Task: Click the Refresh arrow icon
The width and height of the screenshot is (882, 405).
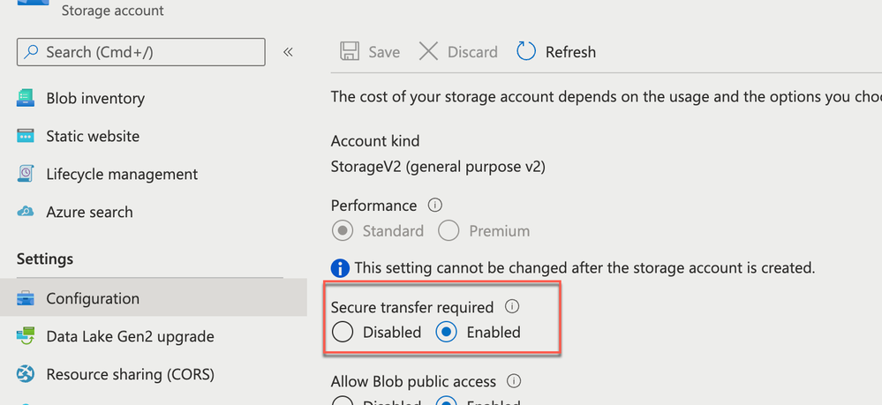Action: (526, 52)
